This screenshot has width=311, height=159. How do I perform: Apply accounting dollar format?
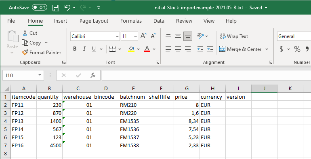click(x=281, y=49)
